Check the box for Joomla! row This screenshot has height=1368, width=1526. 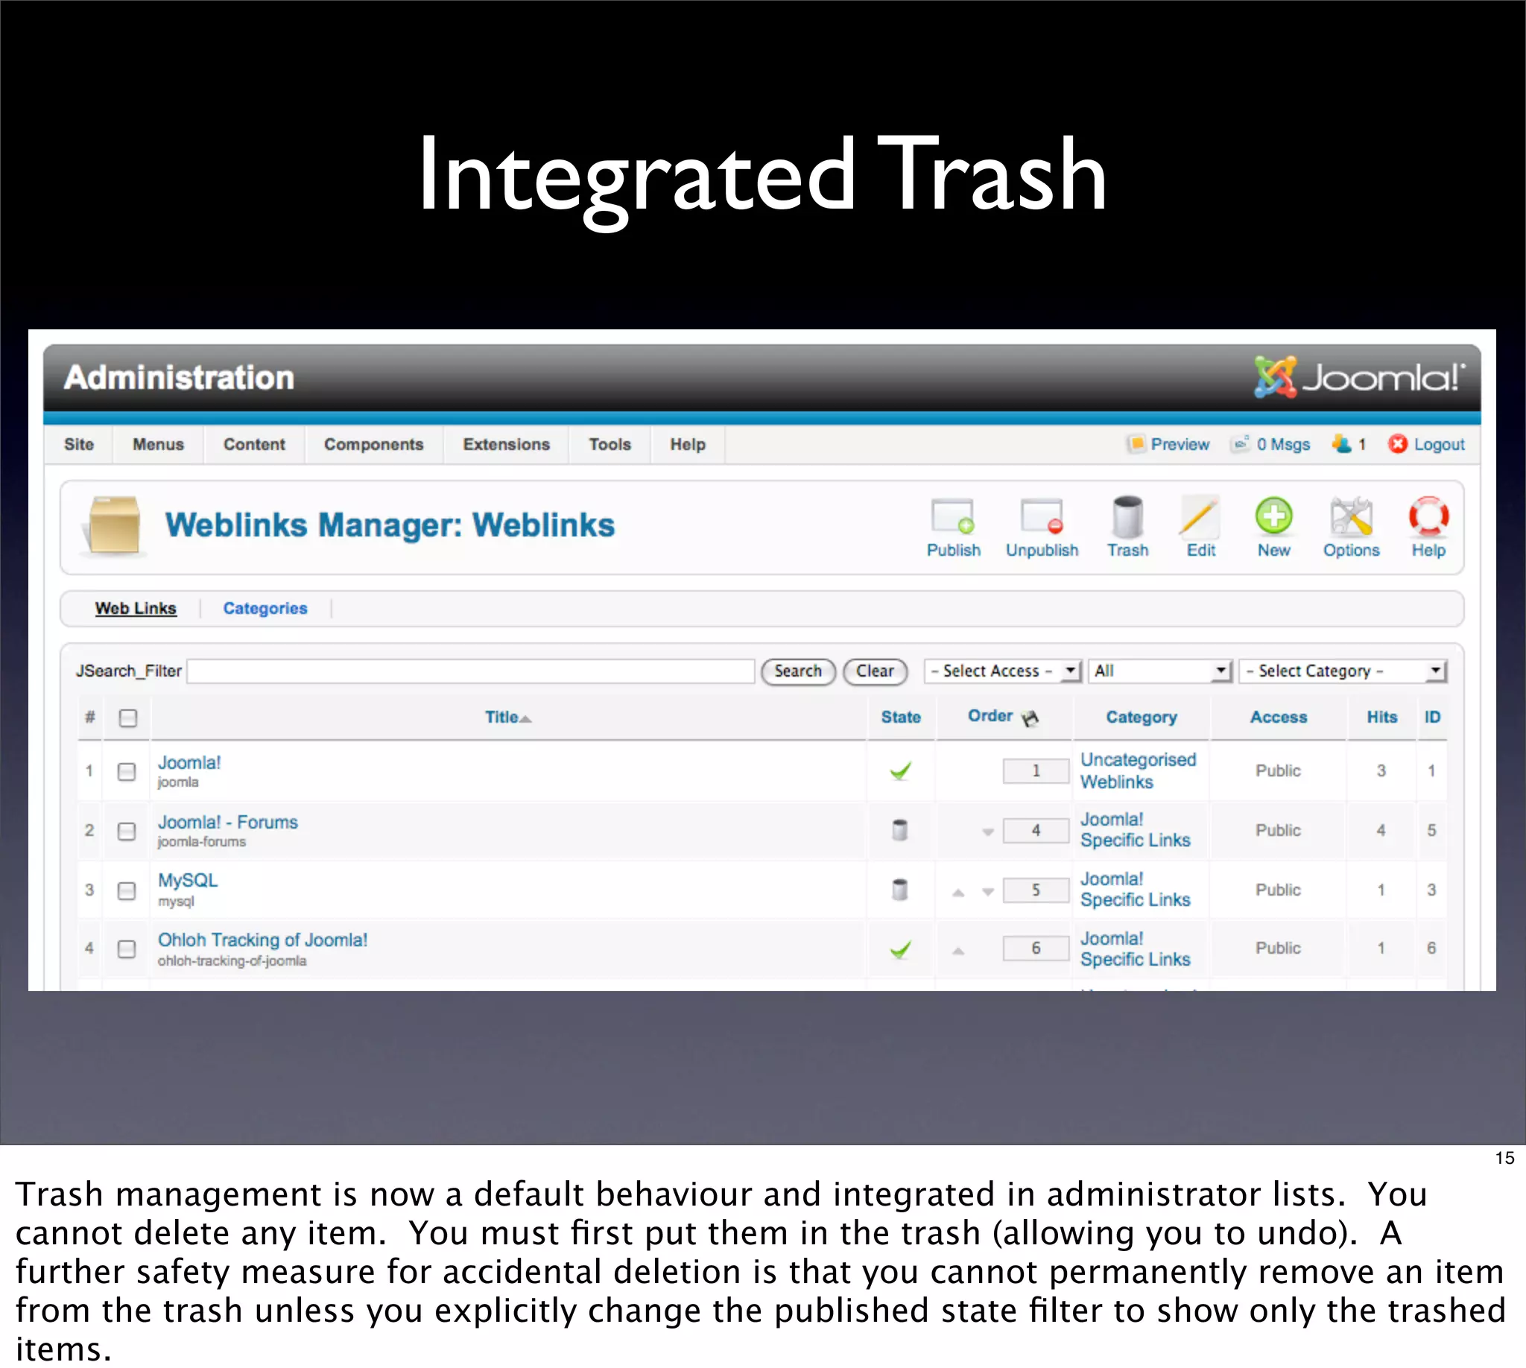tap(127, 771)
